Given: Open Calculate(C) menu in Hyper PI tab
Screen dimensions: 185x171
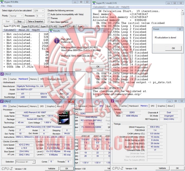Looking at the screenshot, I should (10, 30).
